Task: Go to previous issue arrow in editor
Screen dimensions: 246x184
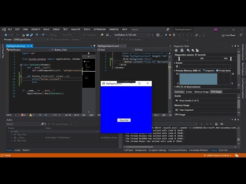Action: coord(40,115)
